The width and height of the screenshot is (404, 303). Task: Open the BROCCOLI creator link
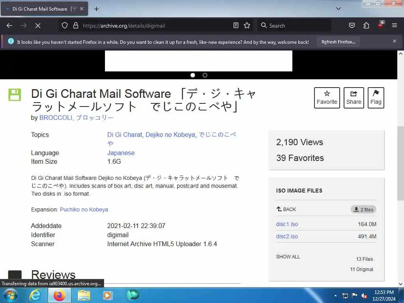click(x=56, y=118)
